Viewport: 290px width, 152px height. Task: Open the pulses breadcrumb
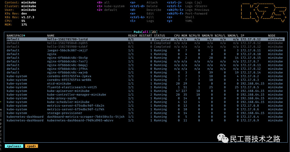pyautogui.click(x=14, y=146)
